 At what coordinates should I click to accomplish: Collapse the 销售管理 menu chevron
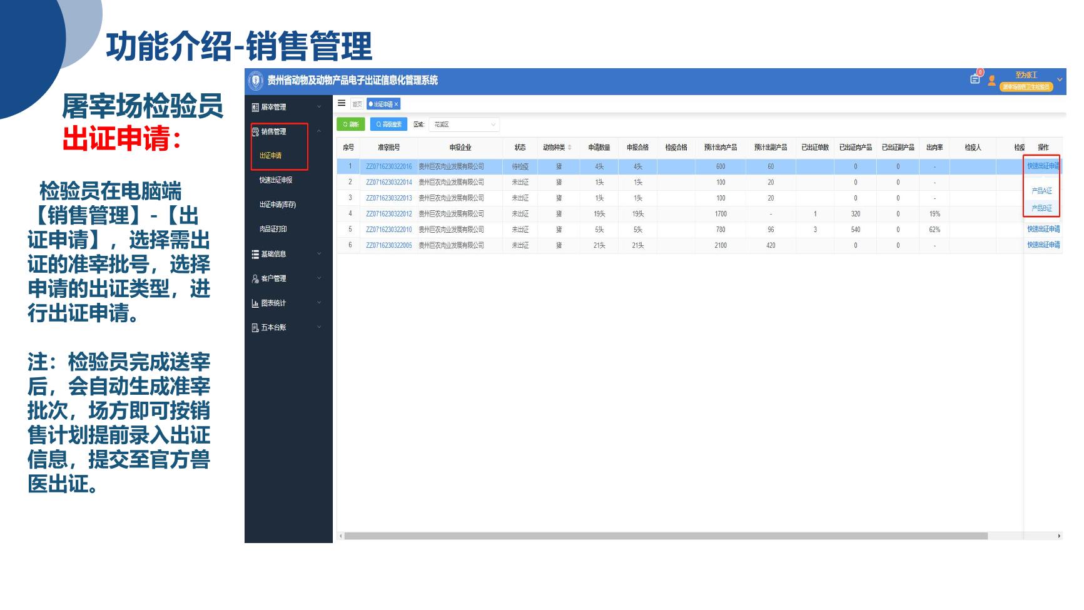coord(319,131)
